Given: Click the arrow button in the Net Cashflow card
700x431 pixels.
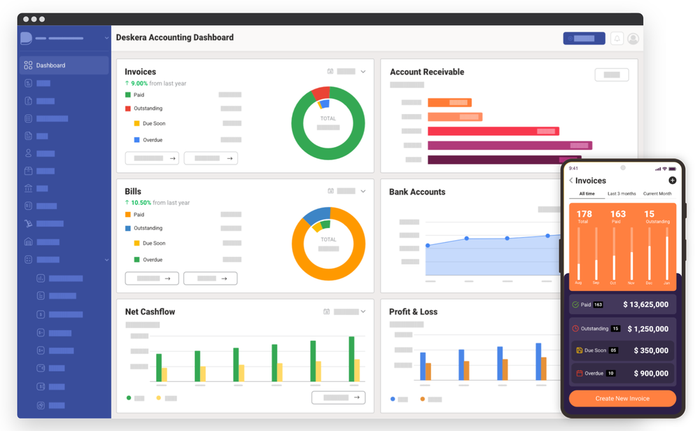Looking at the screenshot, I should point(338,397).
